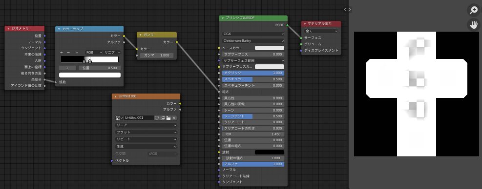
Task: Open the リピート extension dropdown
Action: coord(147,139)
